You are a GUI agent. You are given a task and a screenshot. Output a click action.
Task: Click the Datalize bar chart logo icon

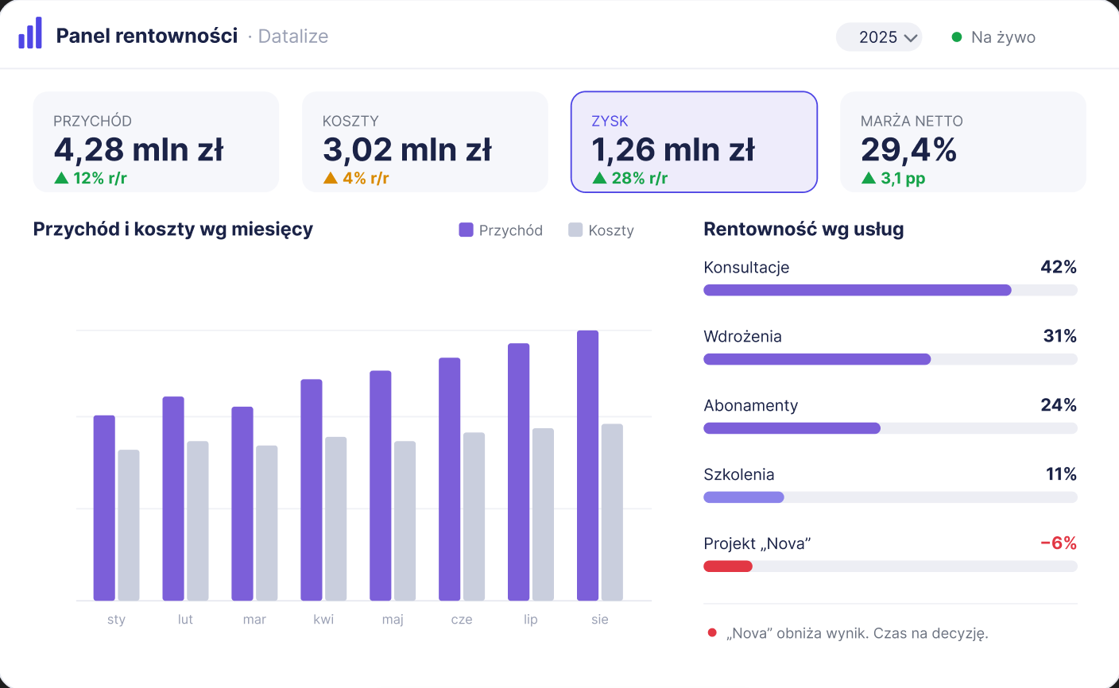30,33
